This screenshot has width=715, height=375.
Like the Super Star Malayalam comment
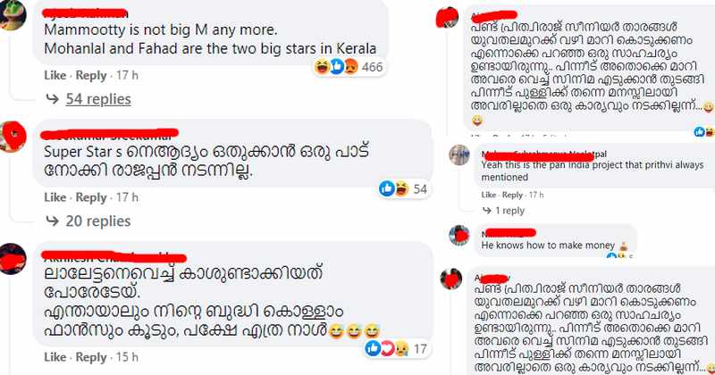[x=55, y=197]
